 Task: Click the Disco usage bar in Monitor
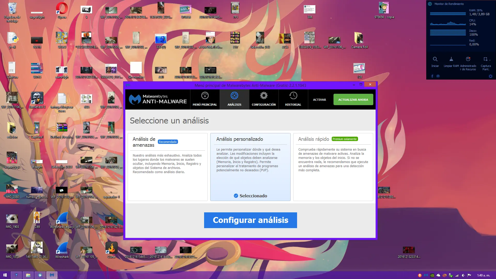pos(448,33)
